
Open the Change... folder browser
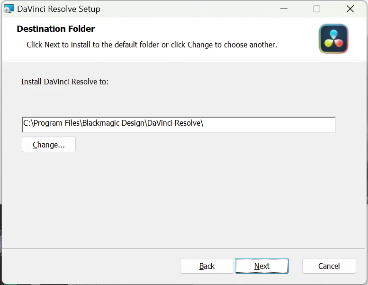point(49,145)
